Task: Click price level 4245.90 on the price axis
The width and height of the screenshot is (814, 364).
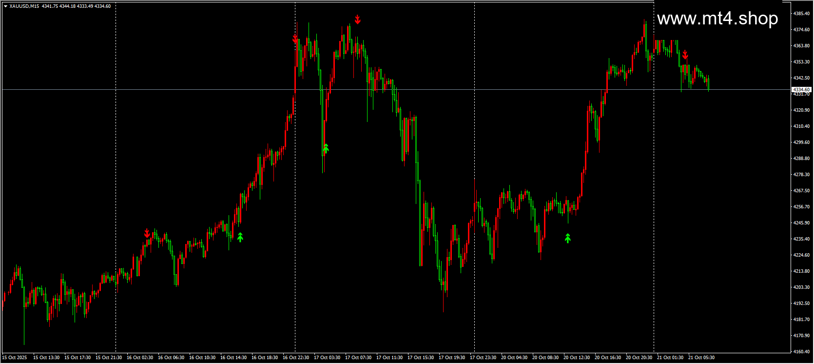Action: pos(802,223)
